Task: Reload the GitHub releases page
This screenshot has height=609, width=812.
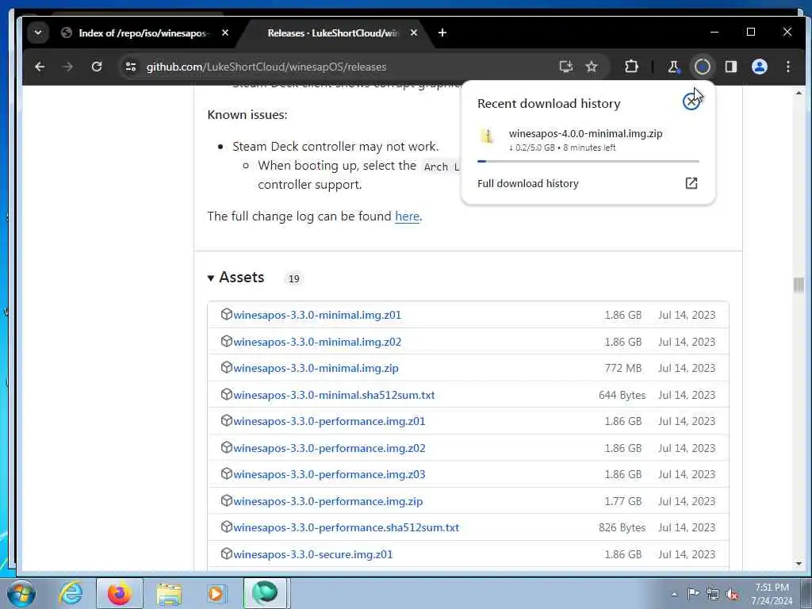Action: (97, 67)
